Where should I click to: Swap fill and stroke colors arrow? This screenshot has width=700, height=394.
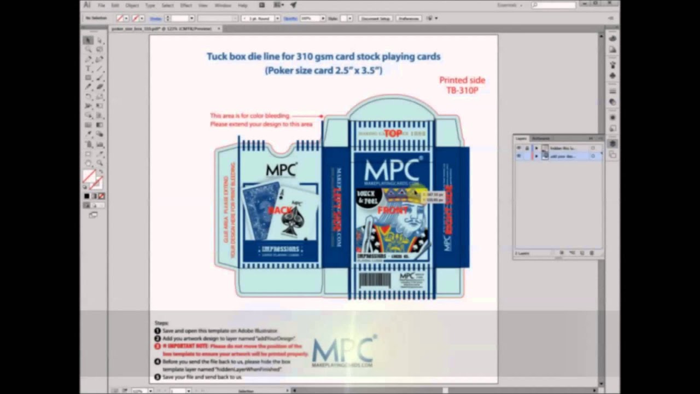point(102,172)
